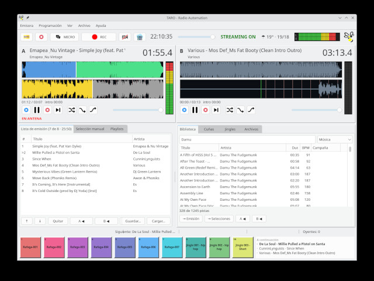Move playlist item down with arrow button
The width and height of the screenshot is (374, 281).
pyautogui.click(x=40, y=221)
